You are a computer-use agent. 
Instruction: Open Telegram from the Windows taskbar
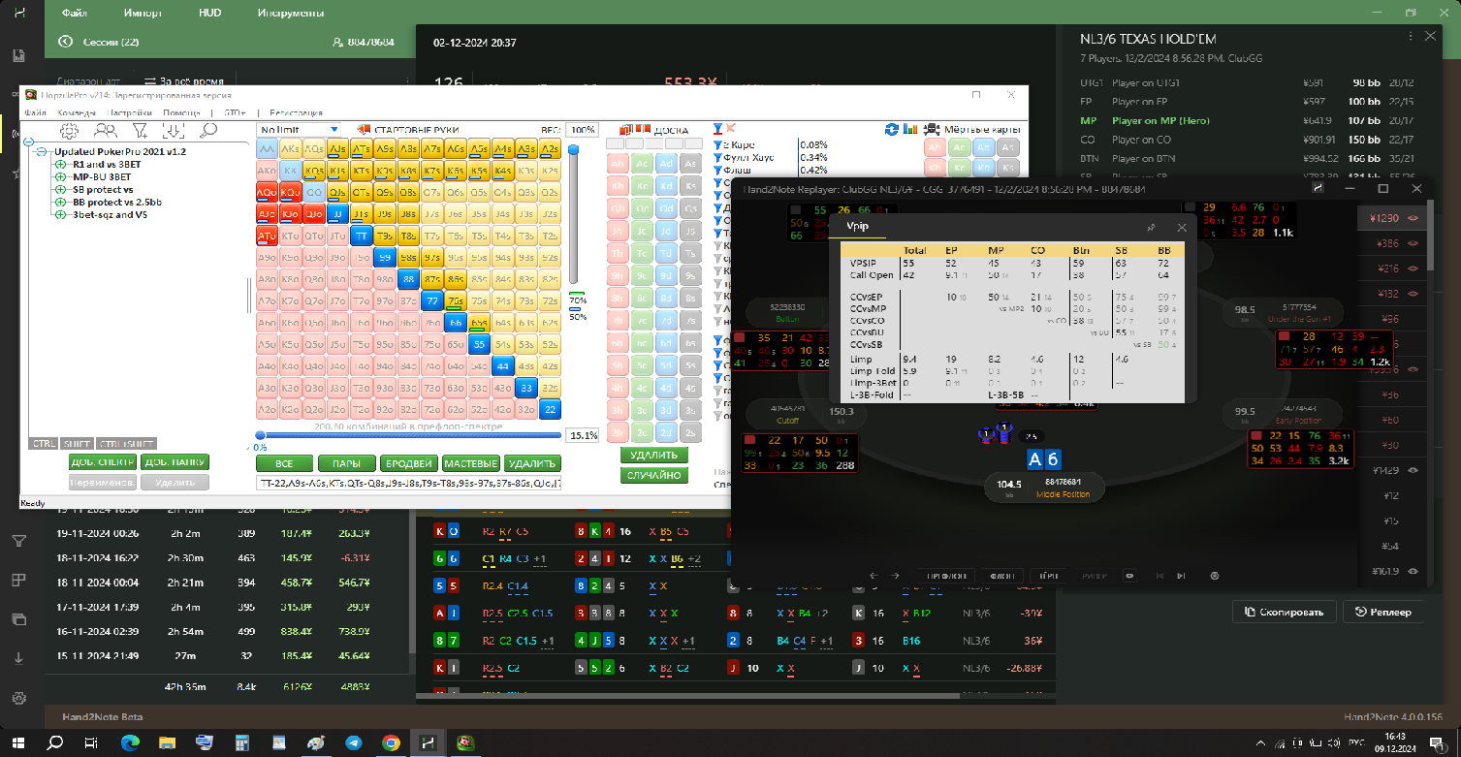[x=354, y=742]
